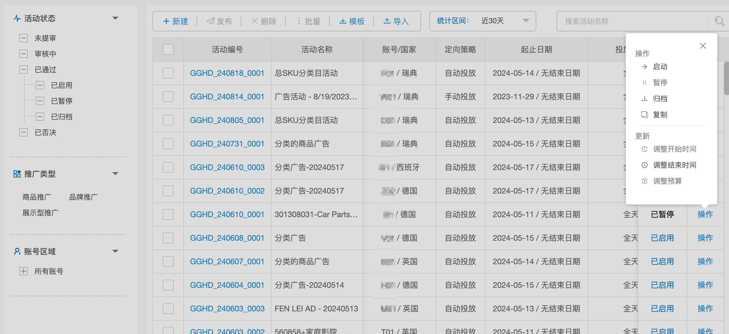This screenshot has height=334, width=729.
Task: Toggle the select-all header checkbox
Action: tap(168, 50)
